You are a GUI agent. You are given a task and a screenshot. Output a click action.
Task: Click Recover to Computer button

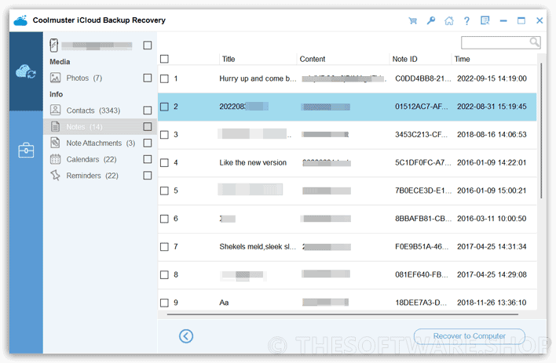[469, 336]
